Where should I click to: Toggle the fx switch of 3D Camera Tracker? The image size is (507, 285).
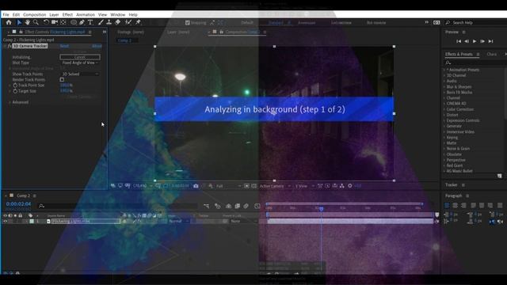pyautogui.click(x=10, y=46)
